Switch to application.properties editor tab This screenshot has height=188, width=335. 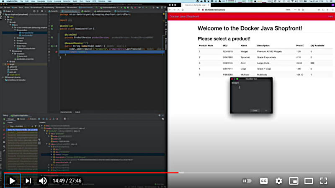(103, 11)
